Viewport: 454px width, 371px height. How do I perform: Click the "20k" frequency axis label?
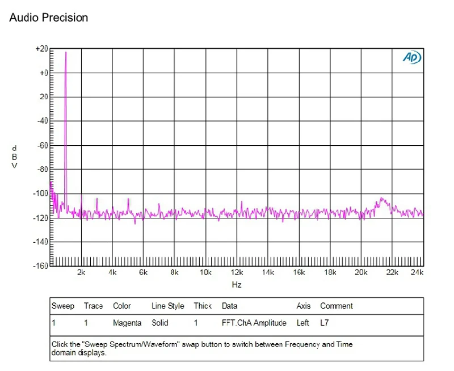click(x=361, y=272)
